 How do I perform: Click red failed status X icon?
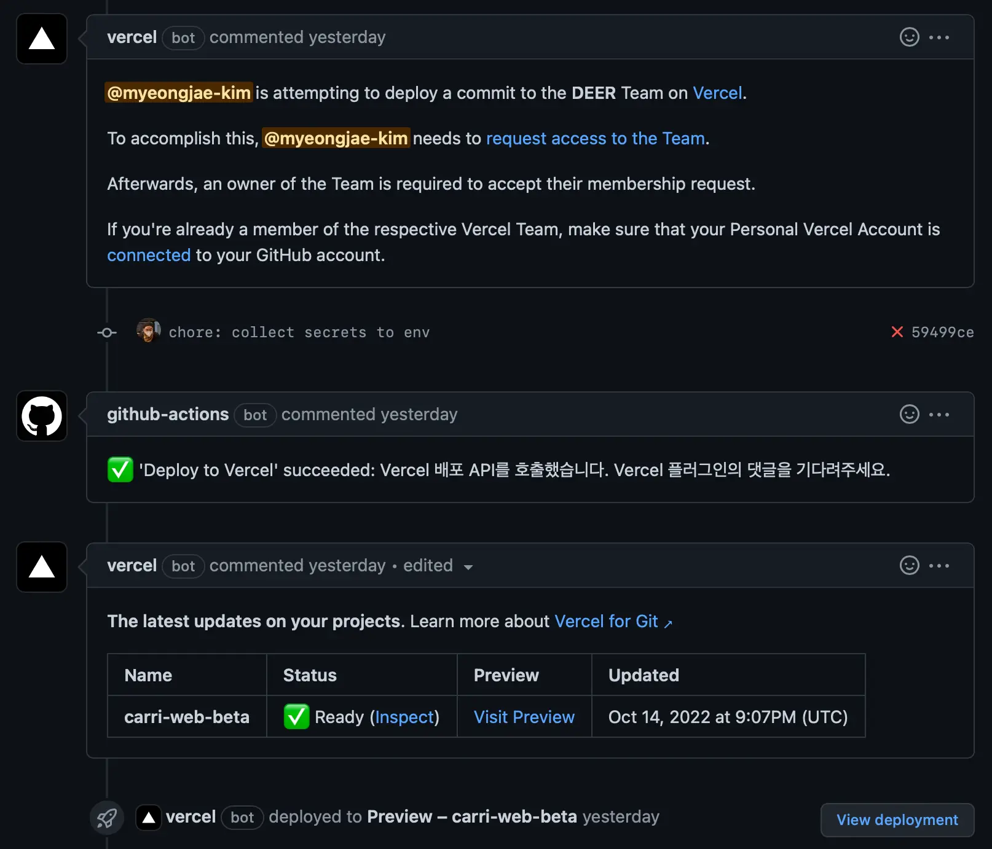[x=897, y=332]
